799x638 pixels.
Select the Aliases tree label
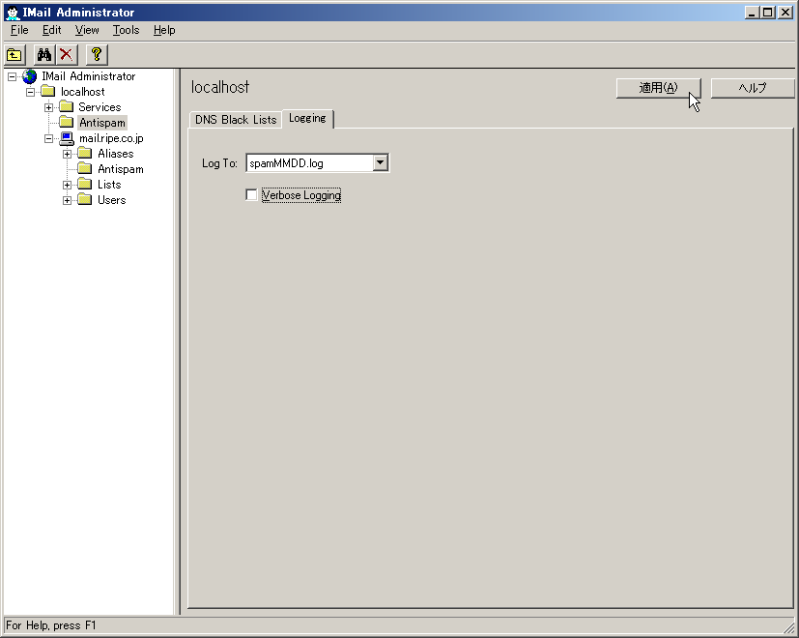point(116,154)
